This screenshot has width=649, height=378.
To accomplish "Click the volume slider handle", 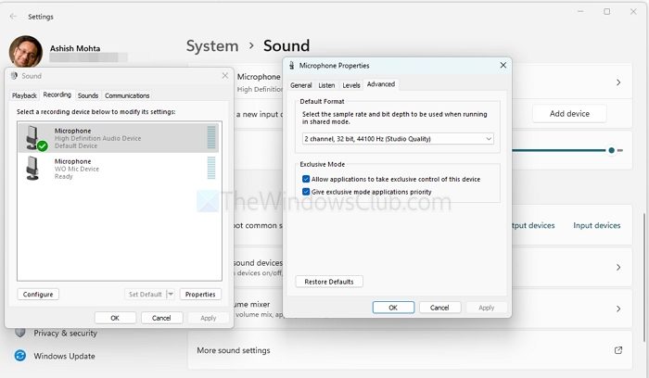I will 611,150.
